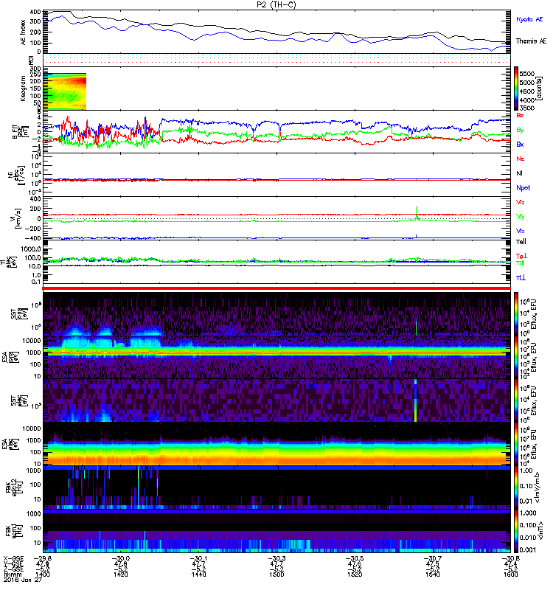The width and height of the screenshot is (553, 590).
Task: Click the green Viy spike in velocity panel
Action: (x=417, y=213)
